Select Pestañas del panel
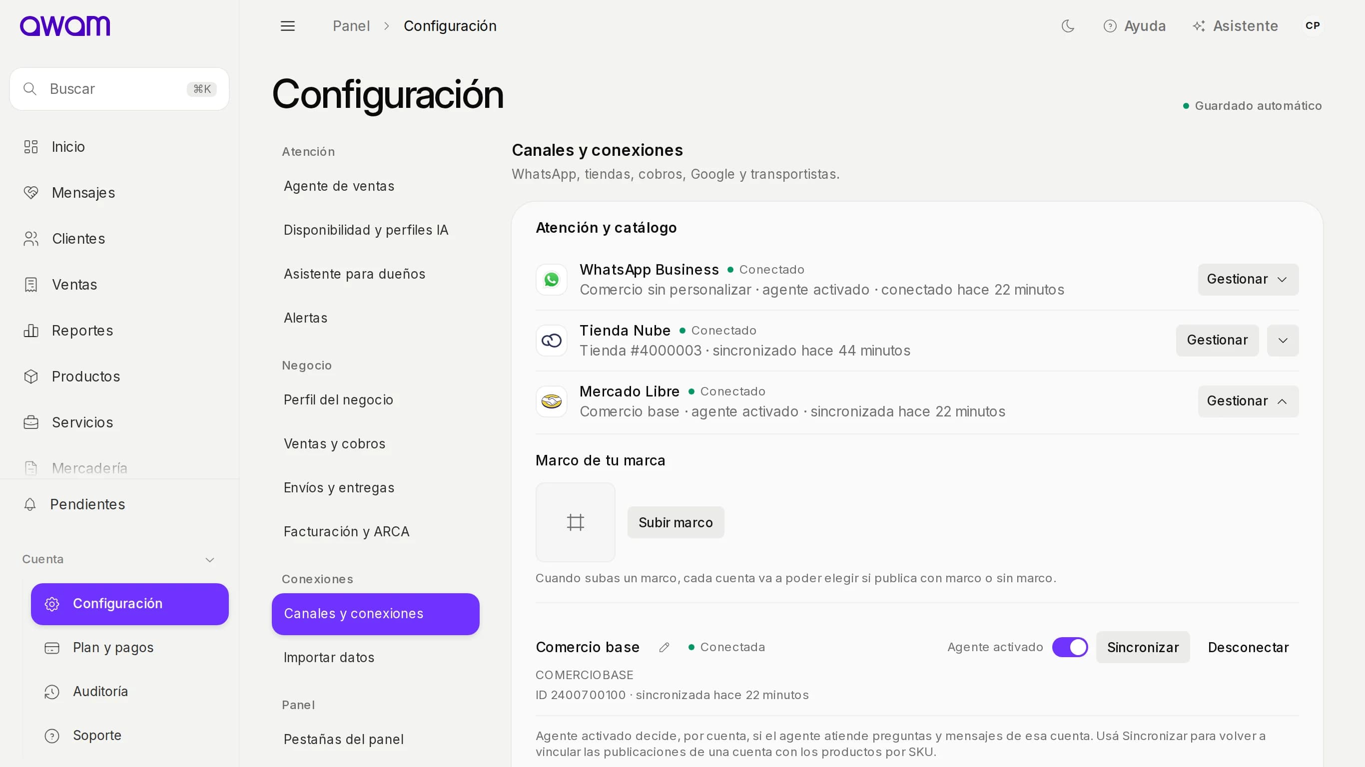 (x=375, y=740)
